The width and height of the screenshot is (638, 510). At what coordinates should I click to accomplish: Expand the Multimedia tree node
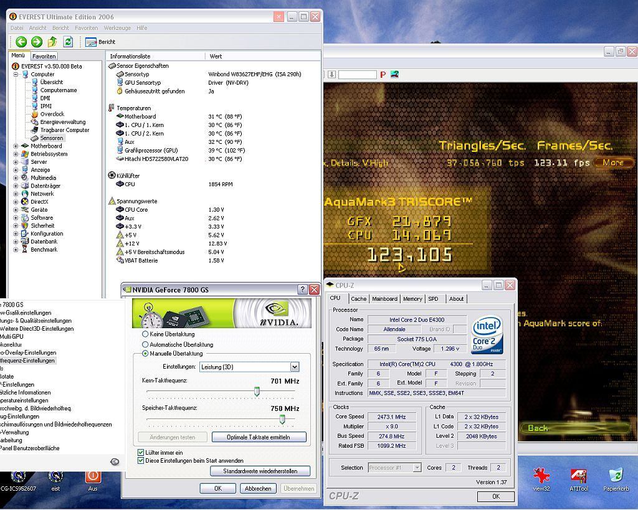(x=16, y=177)
